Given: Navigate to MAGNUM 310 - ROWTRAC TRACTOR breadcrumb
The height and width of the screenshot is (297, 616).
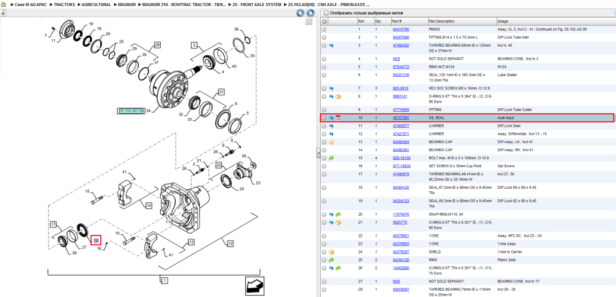Looking at the screenshot, I should click(x=184, y=5).
